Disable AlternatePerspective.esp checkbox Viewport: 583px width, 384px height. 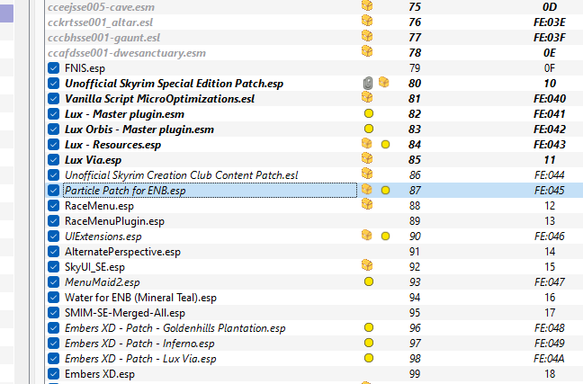coord(54,252)
